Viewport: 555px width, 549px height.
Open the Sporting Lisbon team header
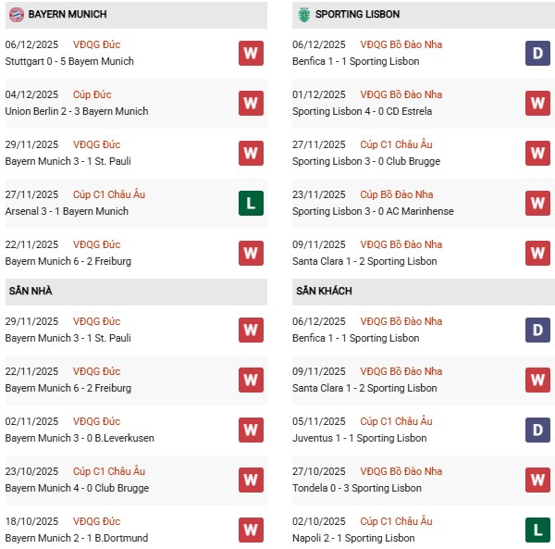tap(357, 15)
